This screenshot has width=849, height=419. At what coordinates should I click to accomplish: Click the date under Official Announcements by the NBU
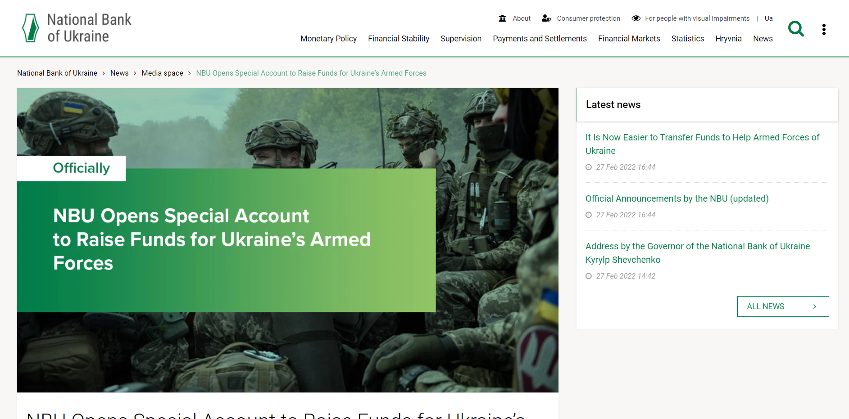click(626, 215)
